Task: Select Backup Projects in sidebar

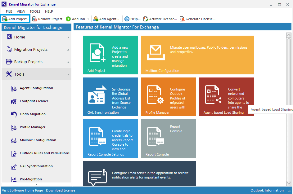Action: click(x=36, y=62)
